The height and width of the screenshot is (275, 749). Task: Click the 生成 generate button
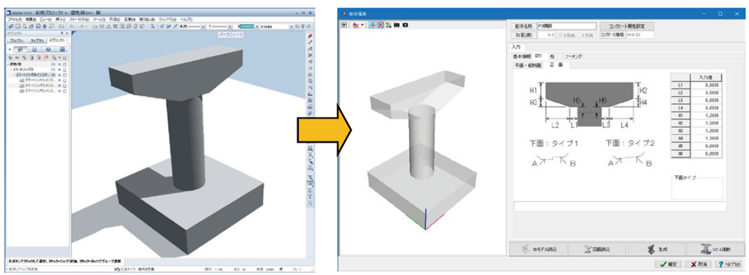pos(655,250)
